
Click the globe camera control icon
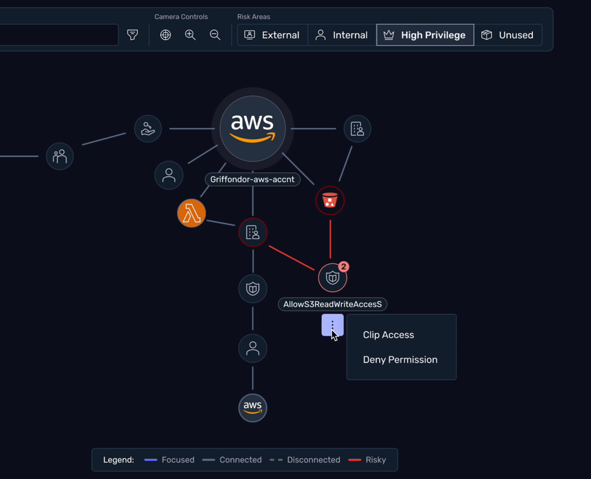165,34
